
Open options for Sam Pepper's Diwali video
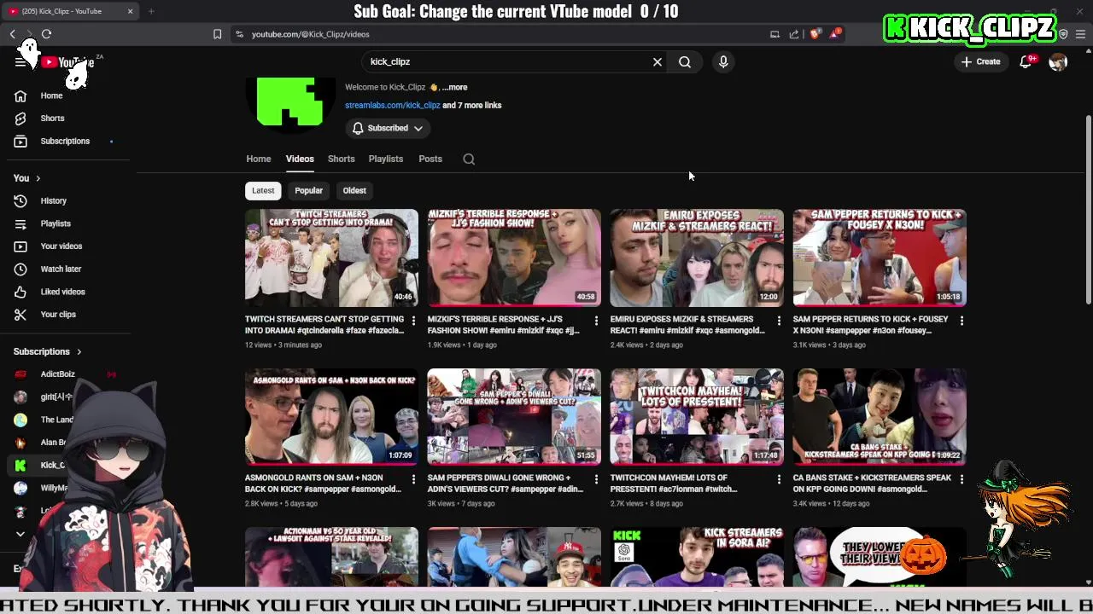596,479
